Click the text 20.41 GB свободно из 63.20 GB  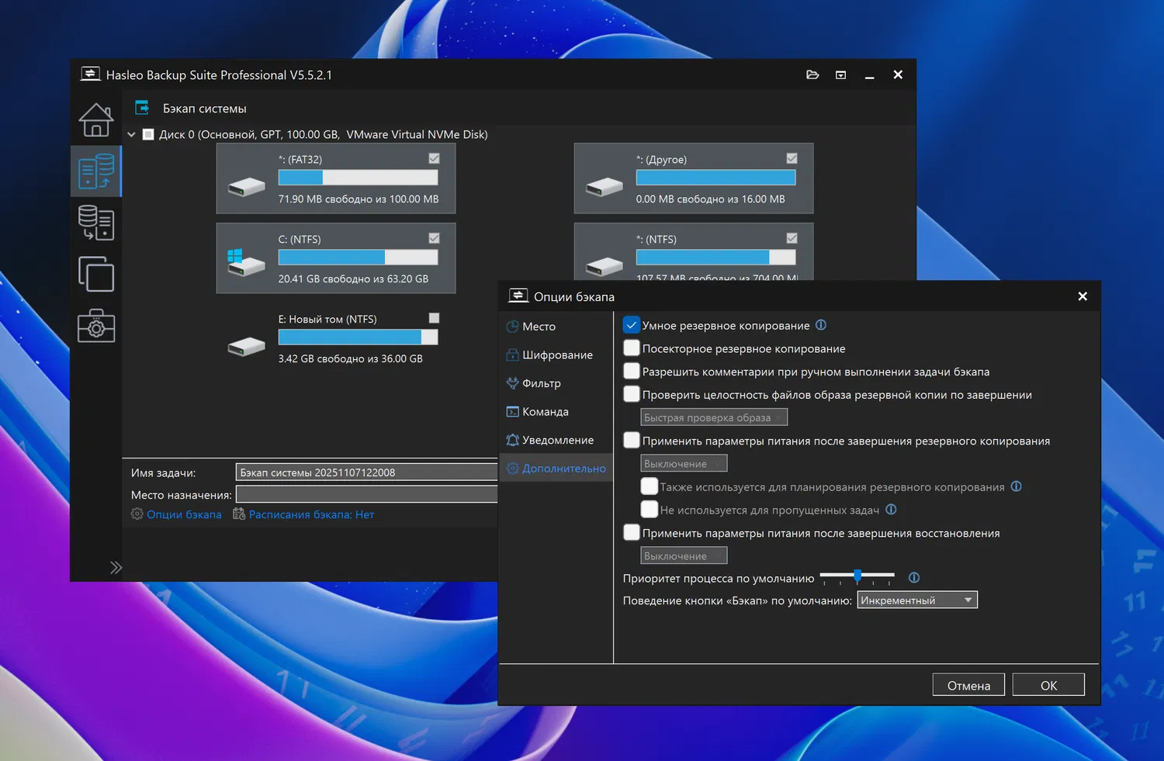[353, 279]
